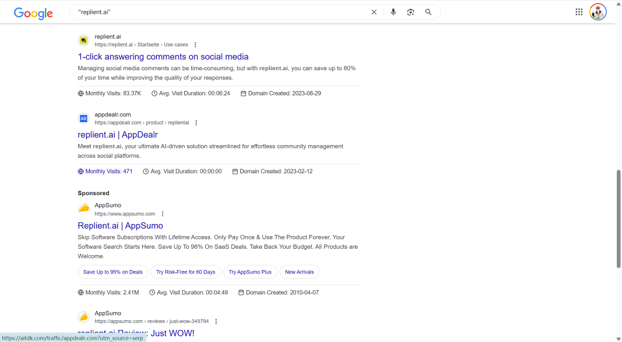Click 'New Arrivals' chip
The width and height of the screenshot is (622, 342).
click(299, 272)
